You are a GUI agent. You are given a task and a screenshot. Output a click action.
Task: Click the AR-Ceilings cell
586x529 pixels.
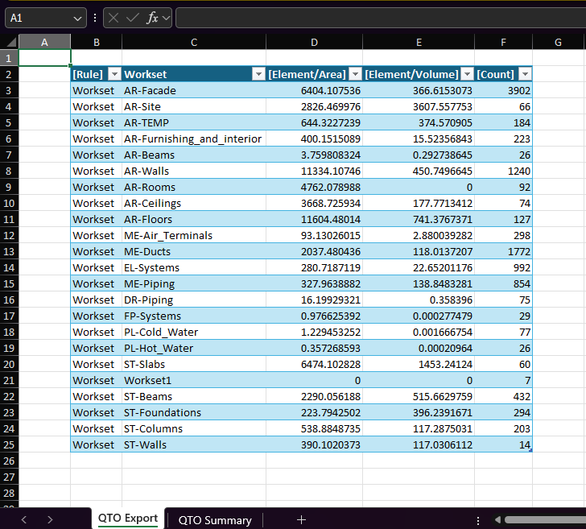tap(194, 203)
